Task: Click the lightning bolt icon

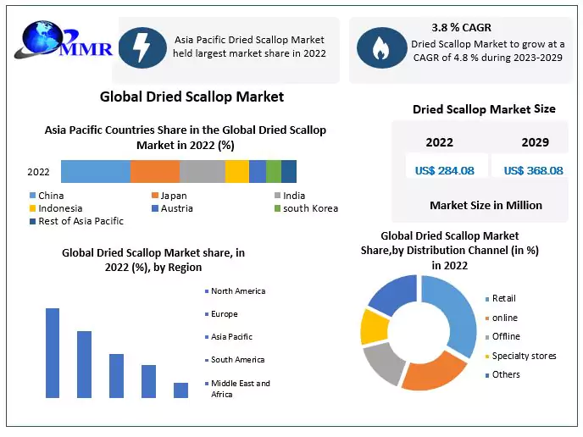Action: 142,47
